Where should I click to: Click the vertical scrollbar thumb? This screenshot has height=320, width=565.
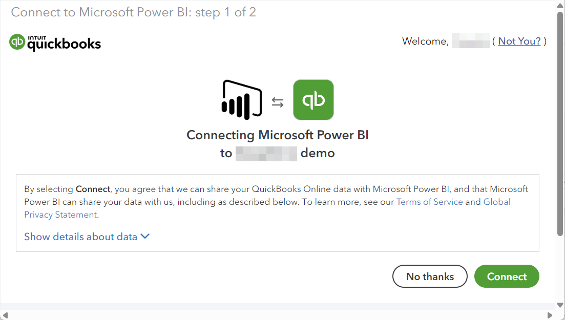[x=560, y=123]
